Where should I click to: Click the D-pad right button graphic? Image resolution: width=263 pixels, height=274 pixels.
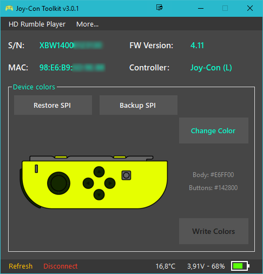point(110,183)
